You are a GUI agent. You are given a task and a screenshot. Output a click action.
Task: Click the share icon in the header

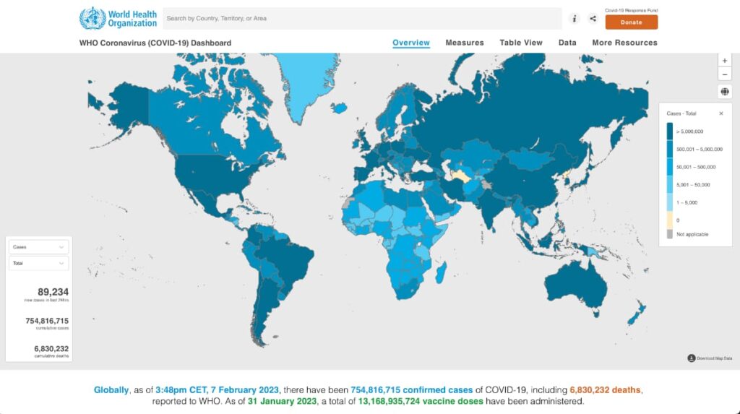593,19
